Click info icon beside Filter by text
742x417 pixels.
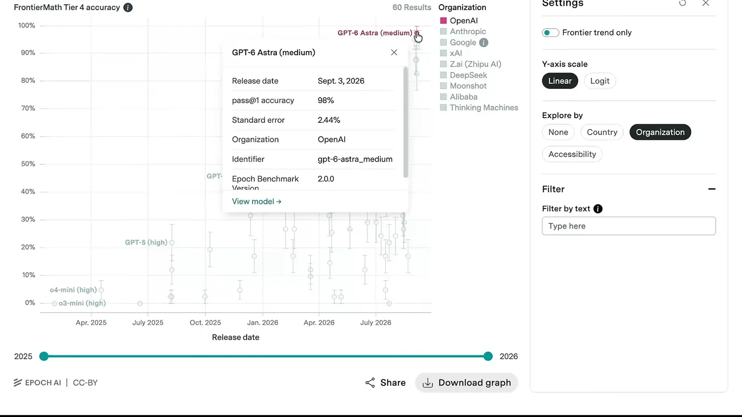coord(598,209)
